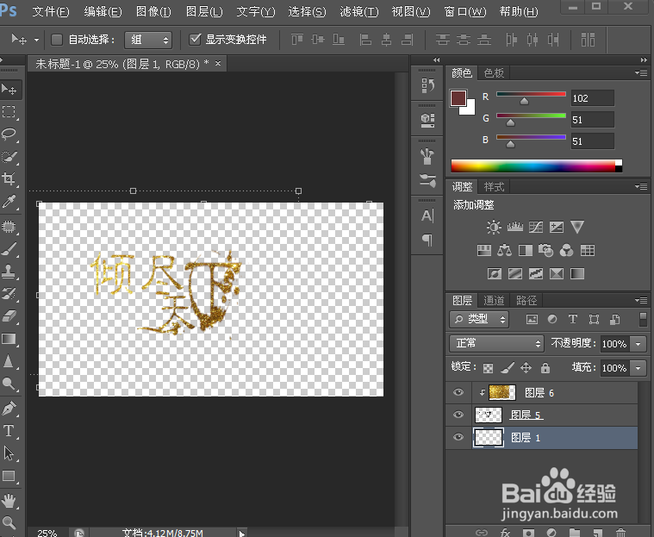This screenshot has height=537, width=654.
Task: Open the Paragraph panel icon
Action: (x=427, y=240)
